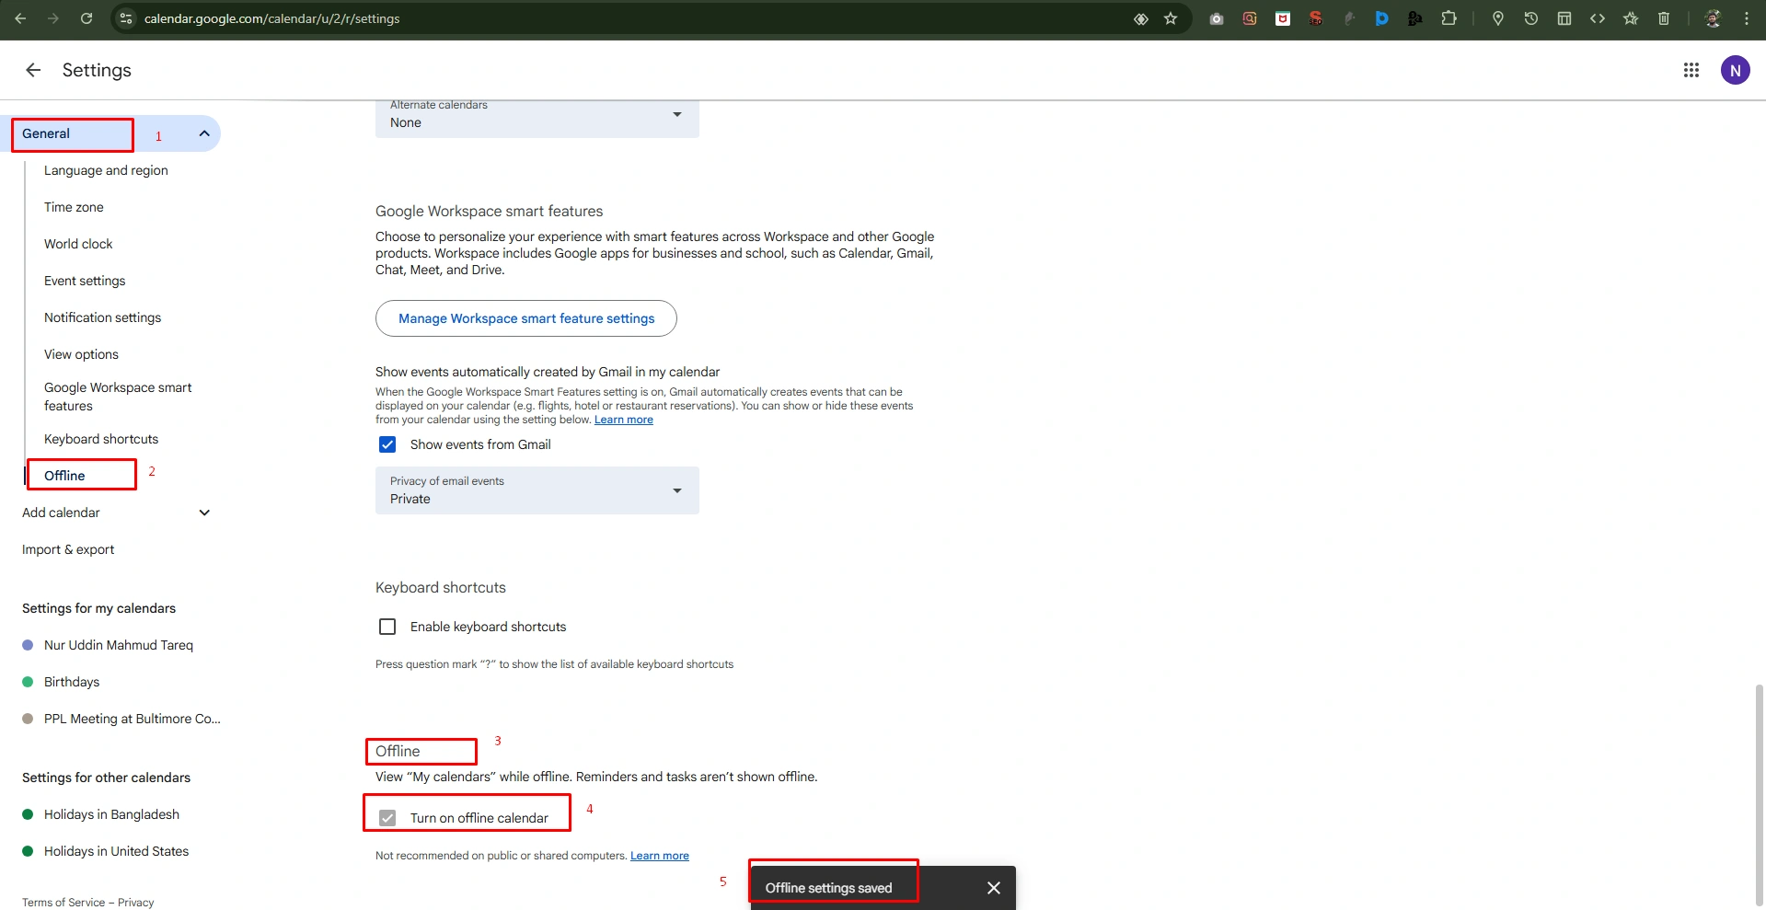
Task: Select Offline in sidebar
Action: click(64, 476)
